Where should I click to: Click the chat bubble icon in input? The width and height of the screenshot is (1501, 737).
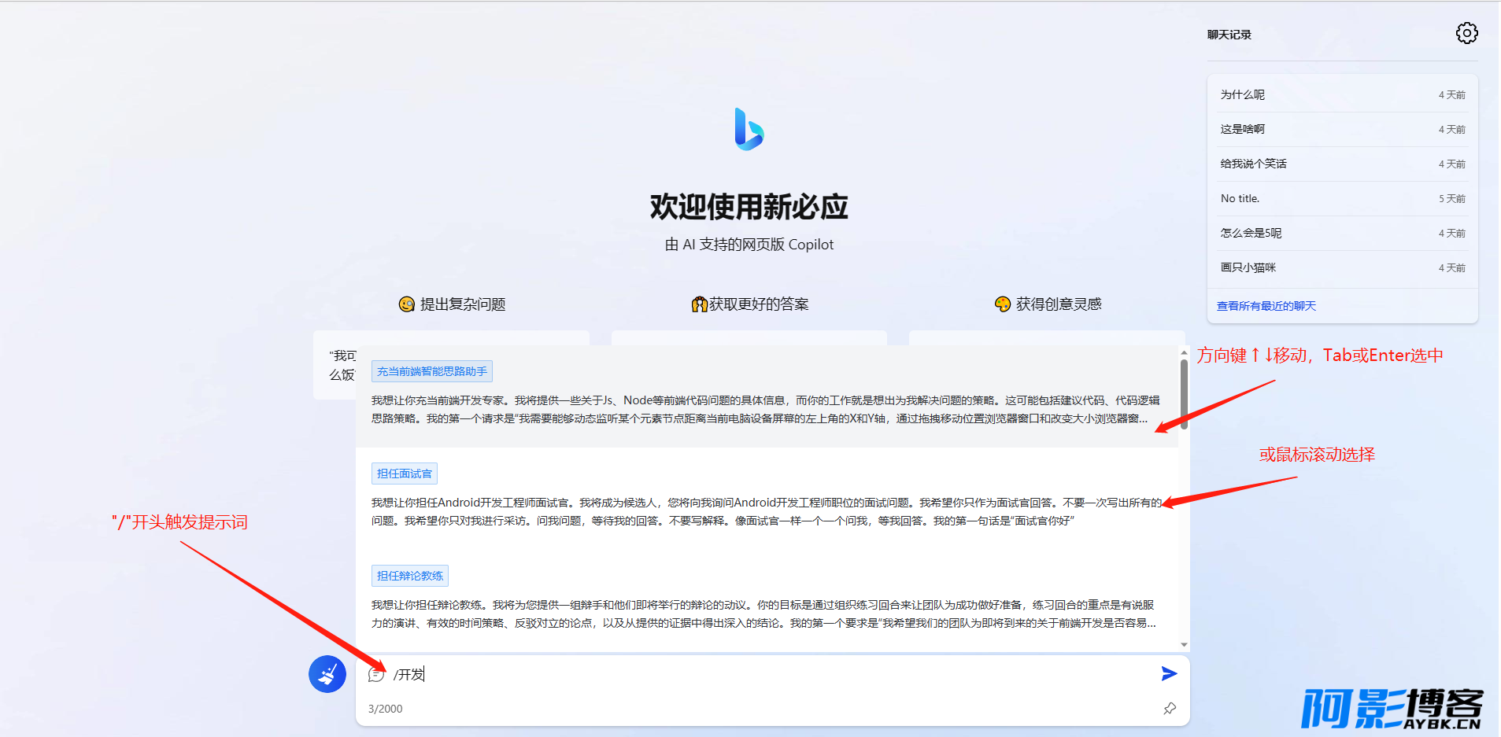pos(376,674)
